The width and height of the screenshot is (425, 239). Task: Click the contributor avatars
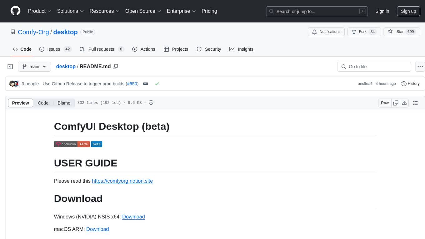click(x=14, y=84)
